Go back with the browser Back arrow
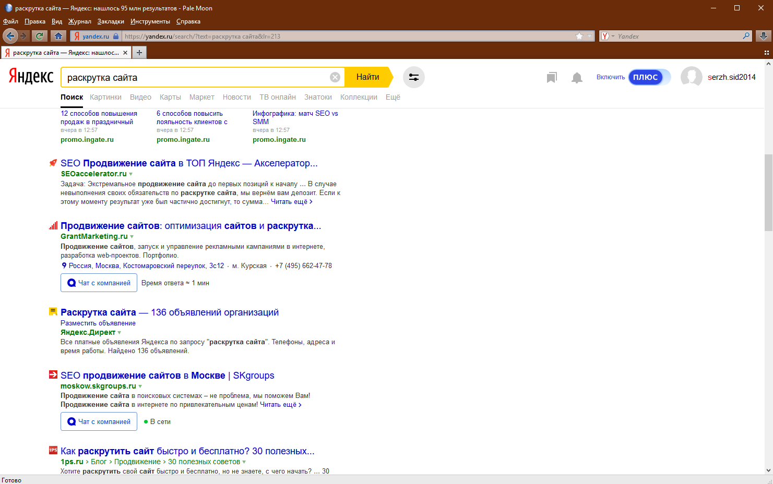Viewport: 773px width, 484px height. tap(10, 36)
